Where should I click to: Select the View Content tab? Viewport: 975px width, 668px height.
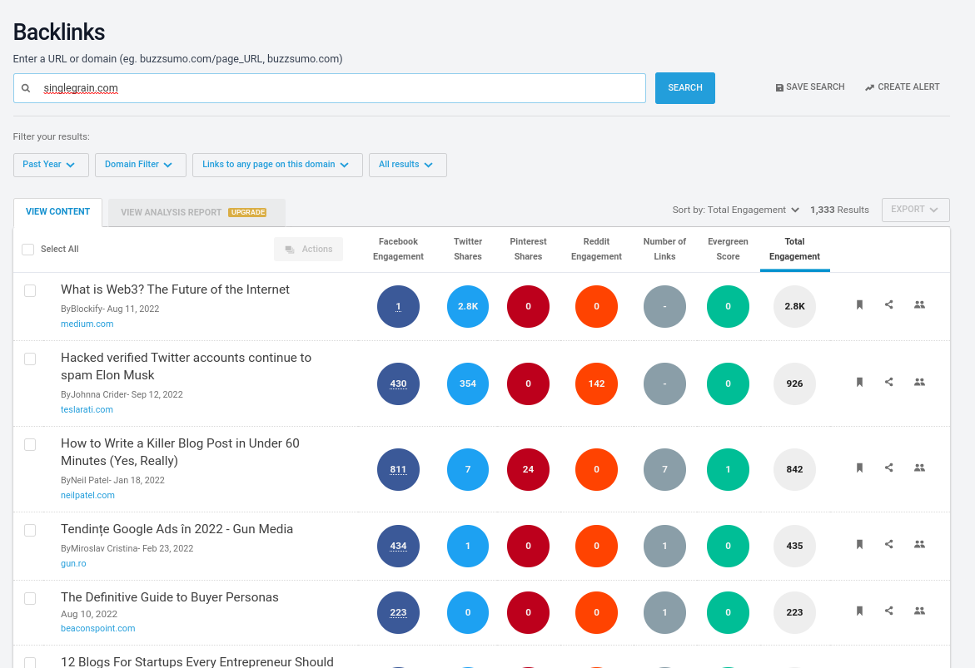57,212
